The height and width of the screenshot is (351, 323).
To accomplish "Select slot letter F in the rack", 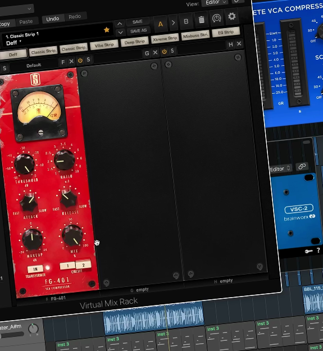I will [x=63, y=62].
